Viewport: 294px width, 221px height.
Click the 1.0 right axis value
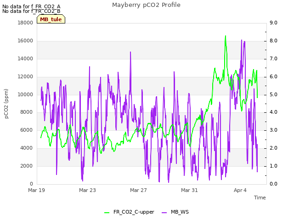coord(273,166)
